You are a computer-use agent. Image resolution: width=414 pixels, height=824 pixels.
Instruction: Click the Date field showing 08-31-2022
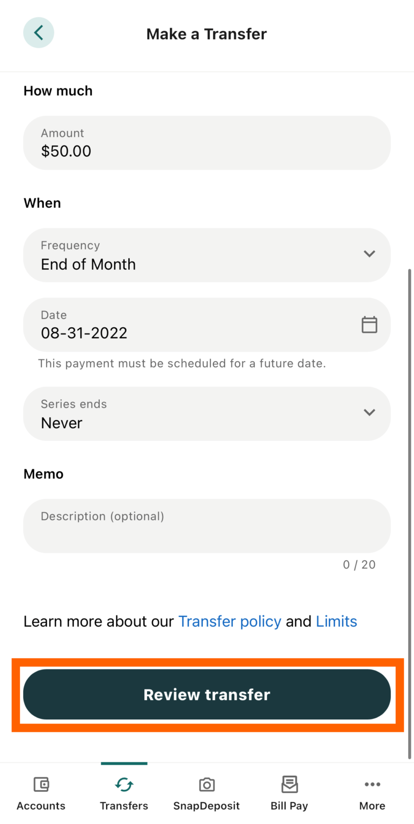pos(188,325)
